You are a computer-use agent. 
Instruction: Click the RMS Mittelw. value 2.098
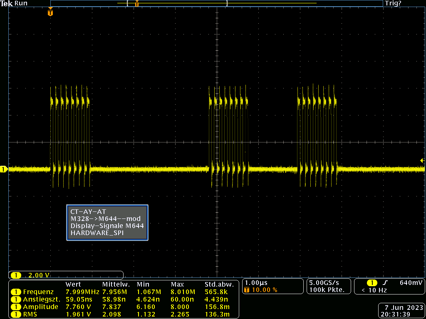click(x=111, y=314)
